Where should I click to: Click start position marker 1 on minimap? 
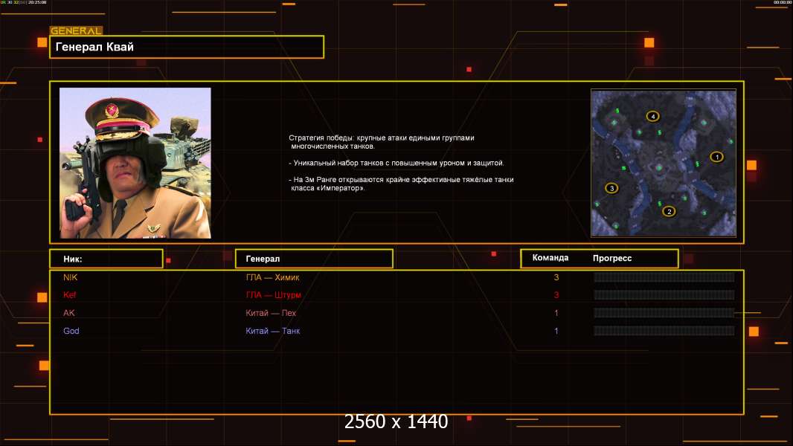point(716,157)
